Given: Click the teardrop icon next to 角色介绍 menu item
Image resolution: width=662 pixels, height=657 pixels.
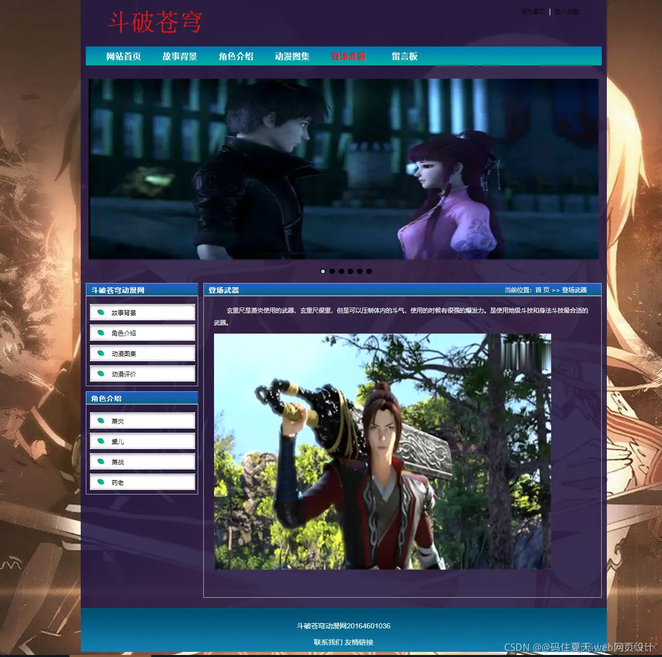Looking at the screenshot, I should [x=101, y=333].
